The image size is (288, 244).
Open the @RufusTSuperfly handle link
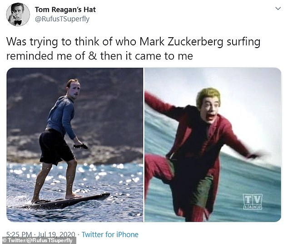click(62, 19)
